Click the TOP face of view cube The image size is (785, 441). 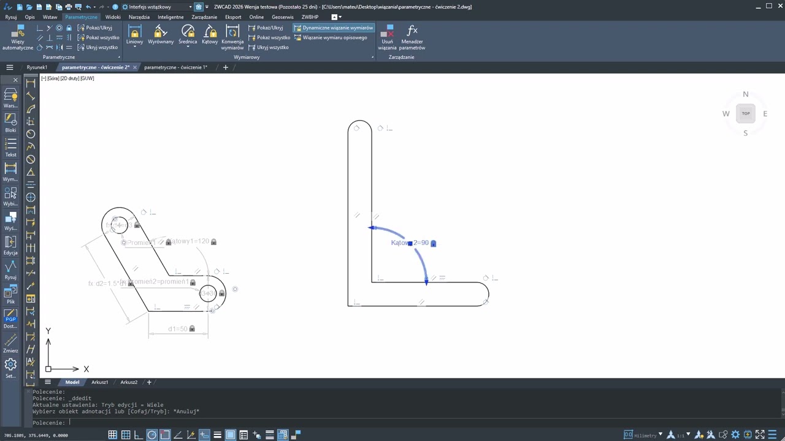coord(746,113)
